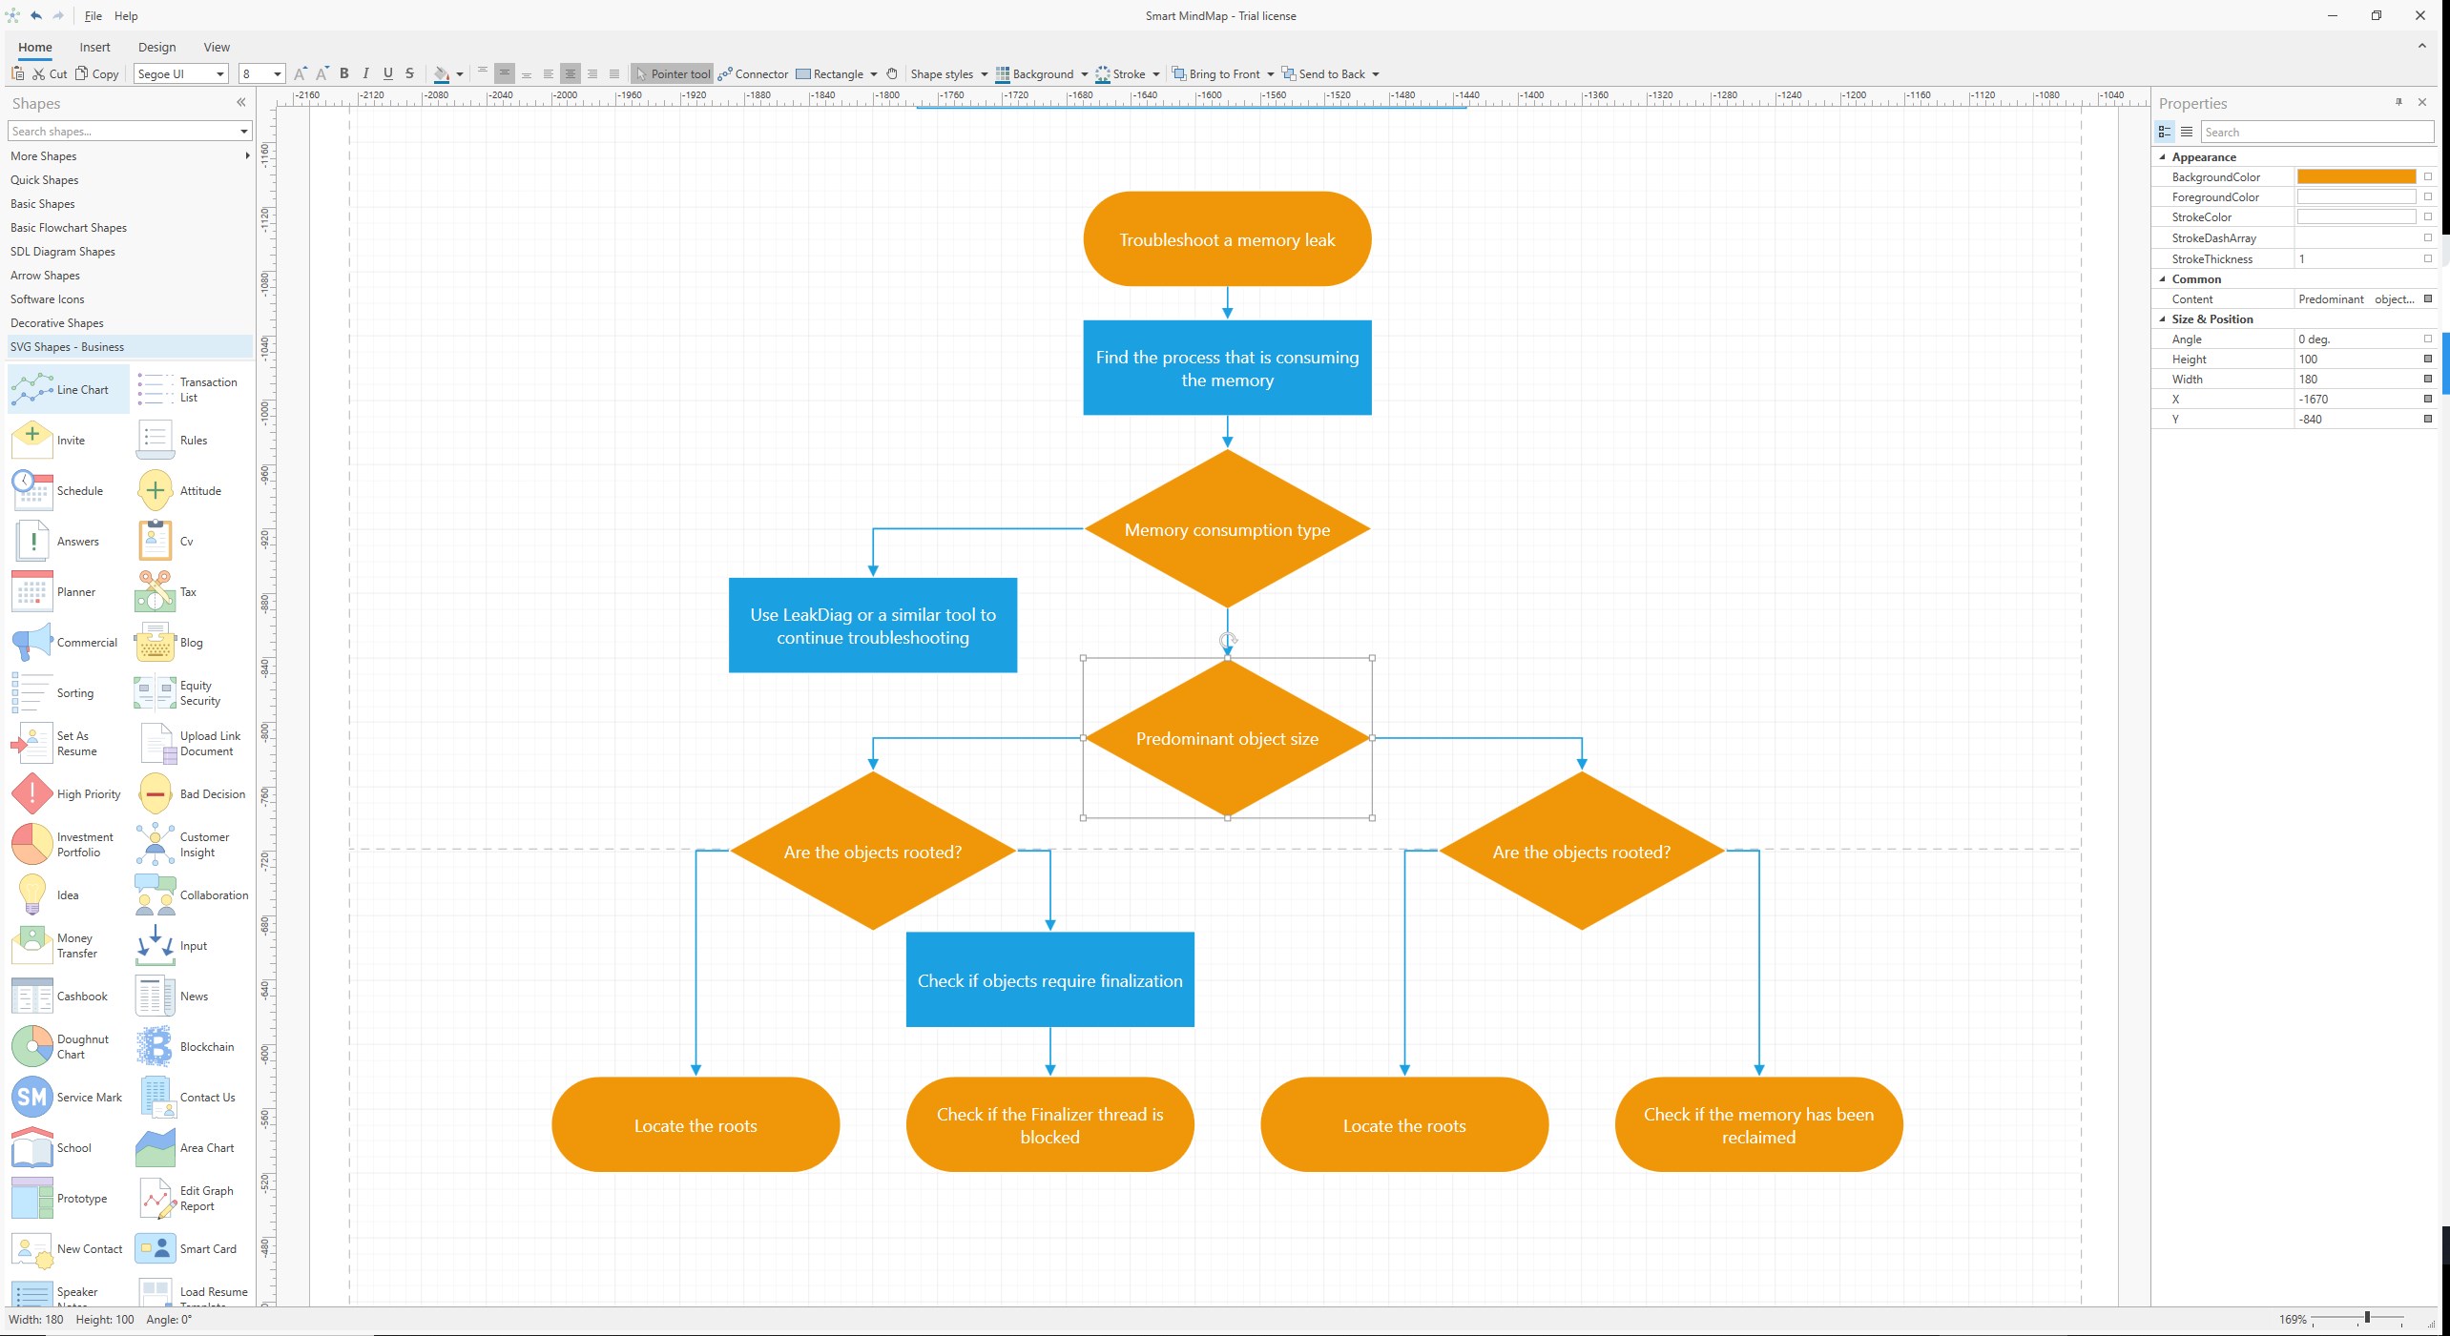
Task: Toggle bold text formatting
Action: (343, 73)
